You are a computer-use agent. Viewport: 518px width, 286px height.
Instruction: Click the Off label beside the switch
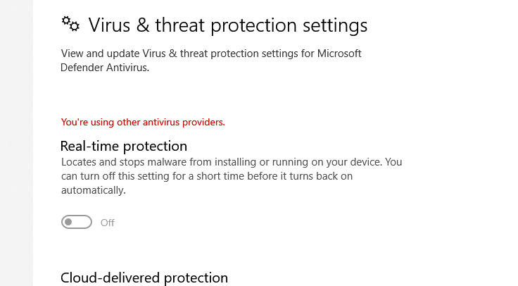108,223
